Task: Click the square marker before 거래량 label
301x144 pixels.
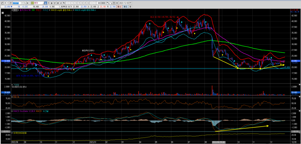Action: [x=12, y=84]
